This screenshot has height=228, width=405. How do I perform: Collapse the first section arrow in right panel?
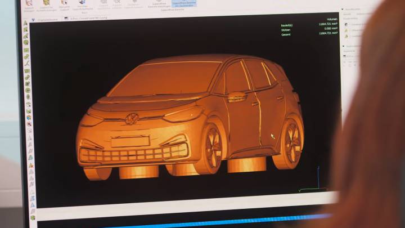point(343,10)
